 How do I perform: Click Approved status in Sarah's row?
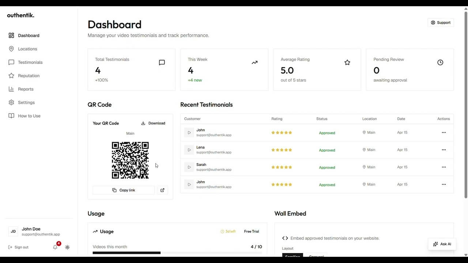327,167
